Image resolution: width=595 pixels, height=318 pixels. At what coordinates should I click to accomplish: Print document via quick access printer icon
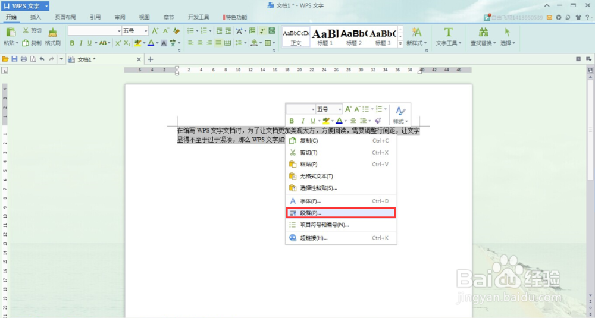(24, 59)
